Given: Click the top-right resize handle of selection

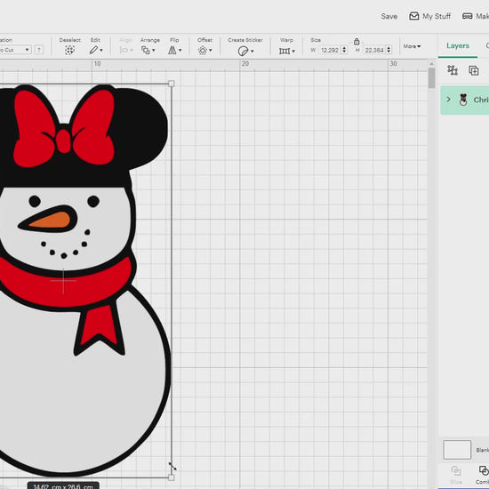Looking at the screenshot, I should (x=171, y=84).
